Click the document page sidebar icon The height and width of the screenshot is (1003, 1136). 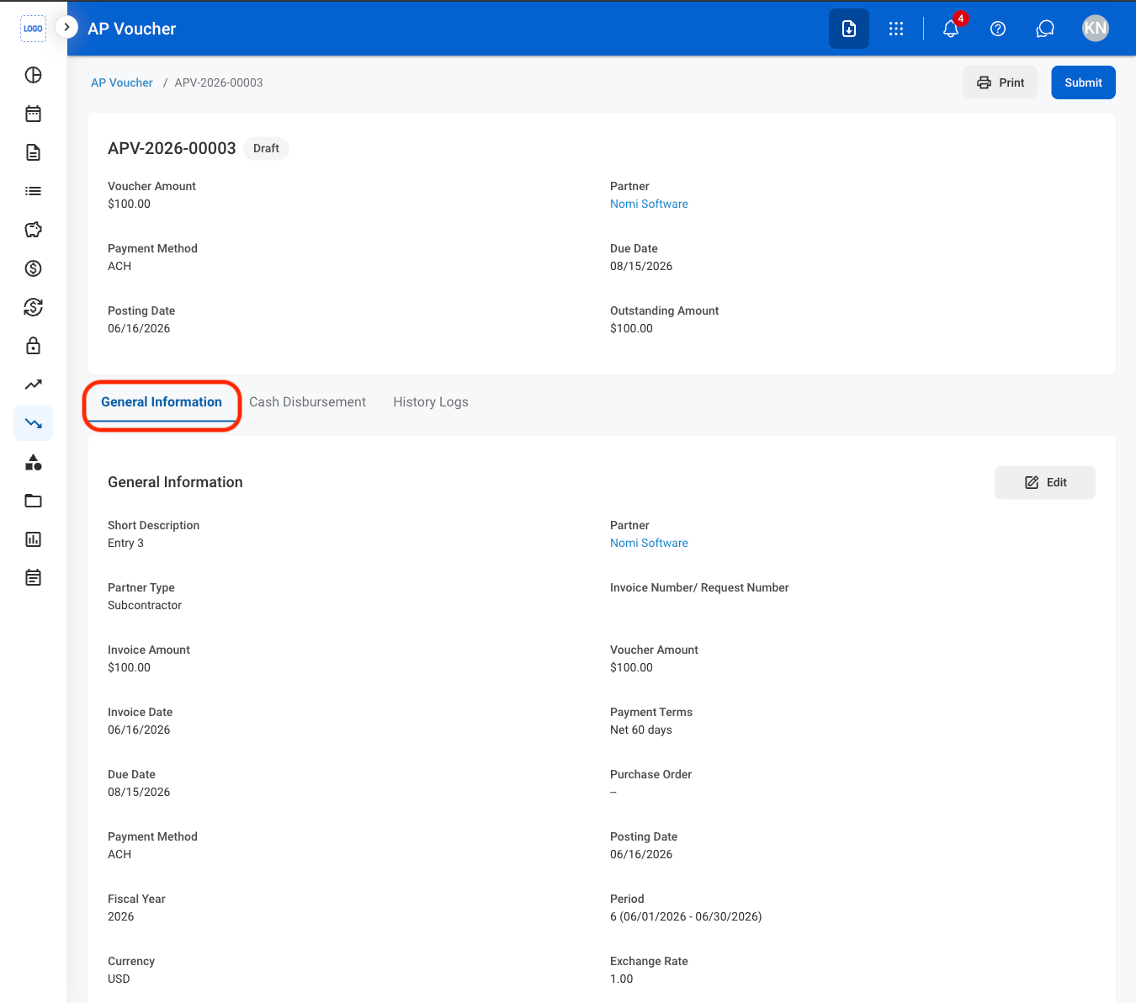tap(33, 152)
